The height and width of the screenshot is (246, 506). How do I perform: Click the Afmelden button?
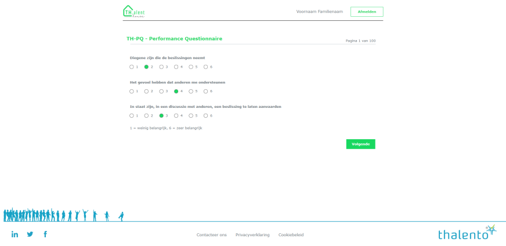pyautogui.click(x=367, y=12)
